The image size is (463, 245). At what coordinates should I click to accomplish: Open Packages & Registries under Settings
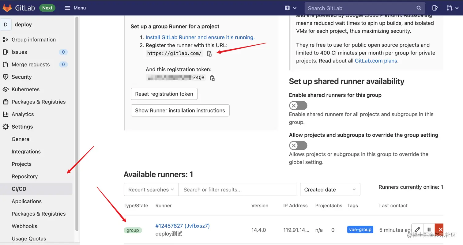pos(39,214)
